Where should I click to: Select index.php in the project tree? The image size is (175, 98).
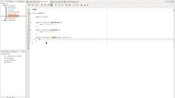coord(11,18)
